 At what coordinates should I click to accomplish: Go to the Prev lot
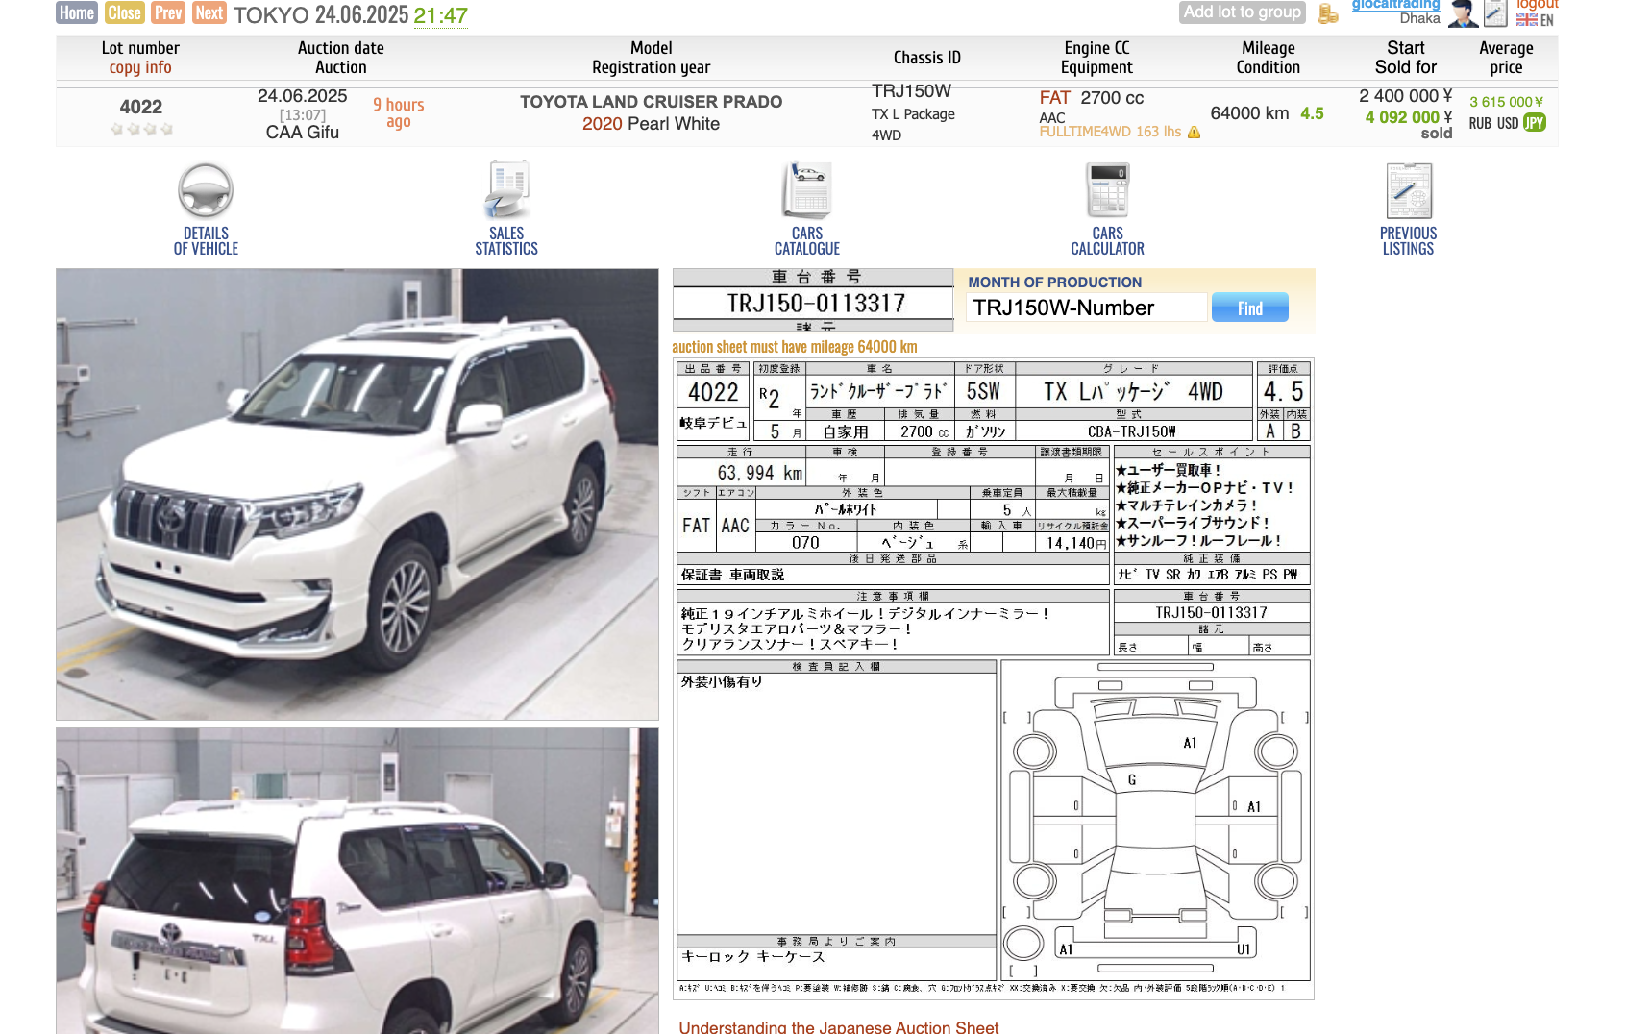[168, 12]
